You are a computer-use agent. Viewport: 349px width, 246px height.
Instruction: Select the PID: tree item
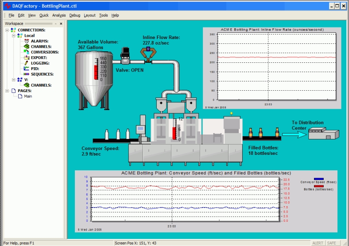click(35, 69)
